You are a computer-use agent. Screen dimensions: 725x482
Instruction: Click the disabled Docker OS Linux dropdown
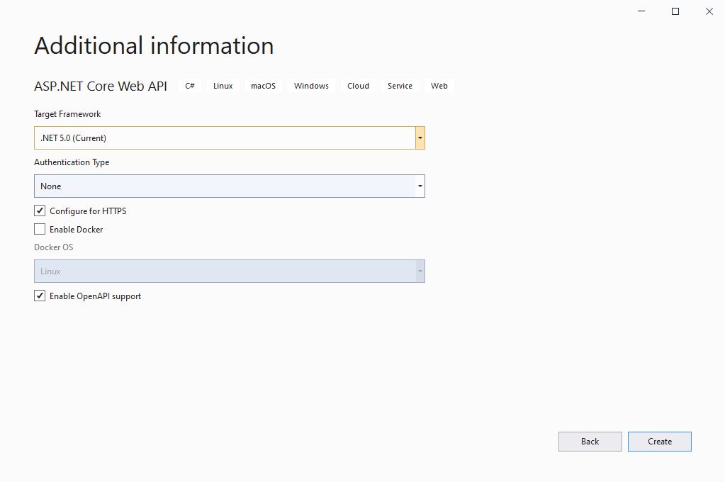230,271
